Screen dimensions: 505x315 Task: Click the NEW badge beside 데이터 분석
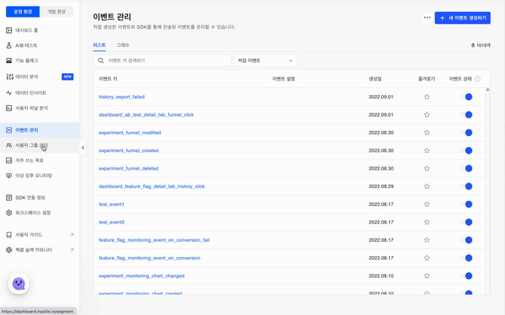point(67,76)
